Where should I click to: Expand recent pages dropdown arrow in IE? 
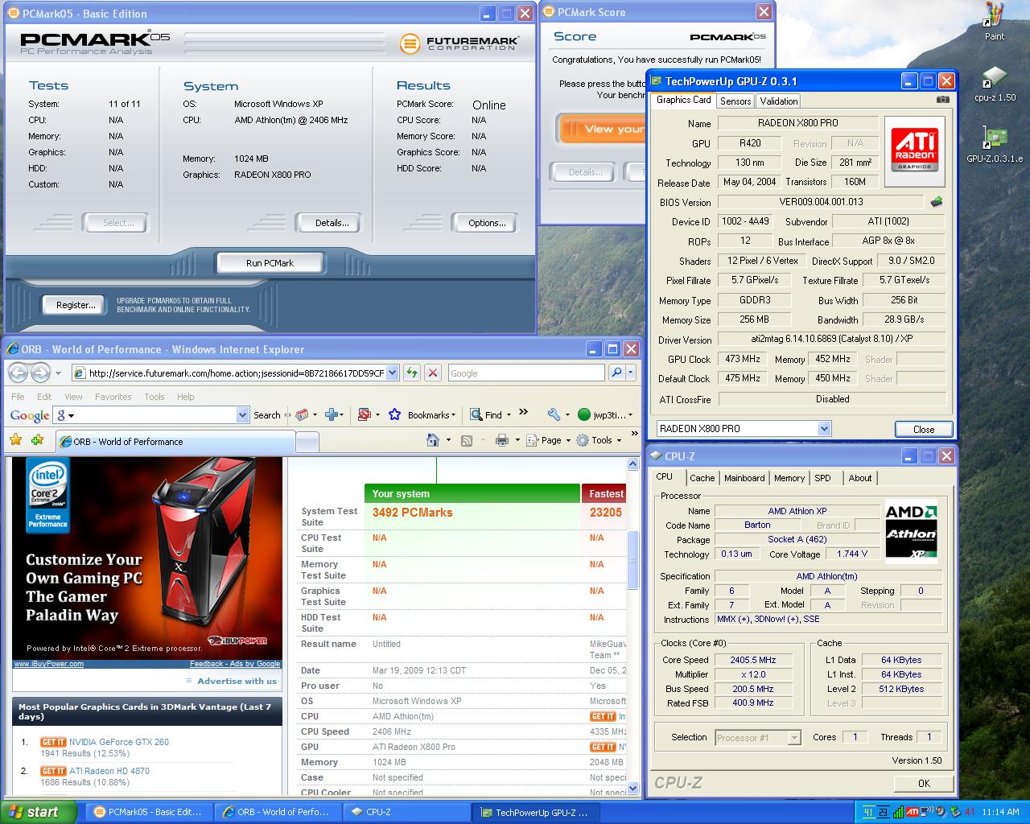58,373
